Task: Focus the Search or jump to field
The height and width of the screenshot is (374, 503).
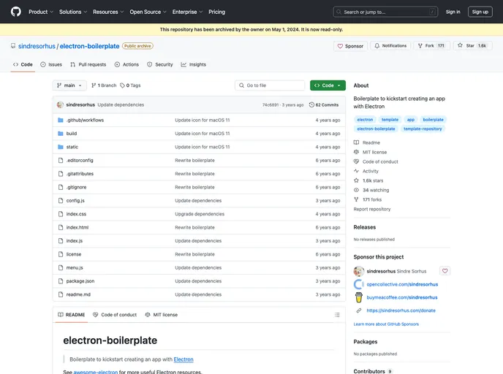Action: click(x=385, y=12)
